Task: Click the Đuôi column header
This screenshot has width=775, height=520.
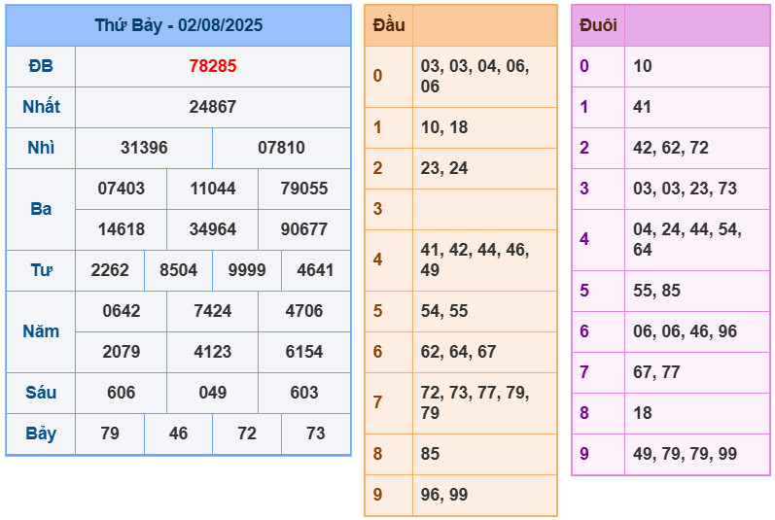Action: (x=598, y=25)
